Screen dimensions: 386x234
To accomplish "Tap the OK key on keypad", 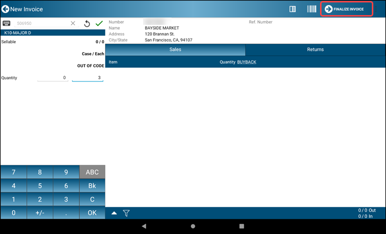I will 92,213.
